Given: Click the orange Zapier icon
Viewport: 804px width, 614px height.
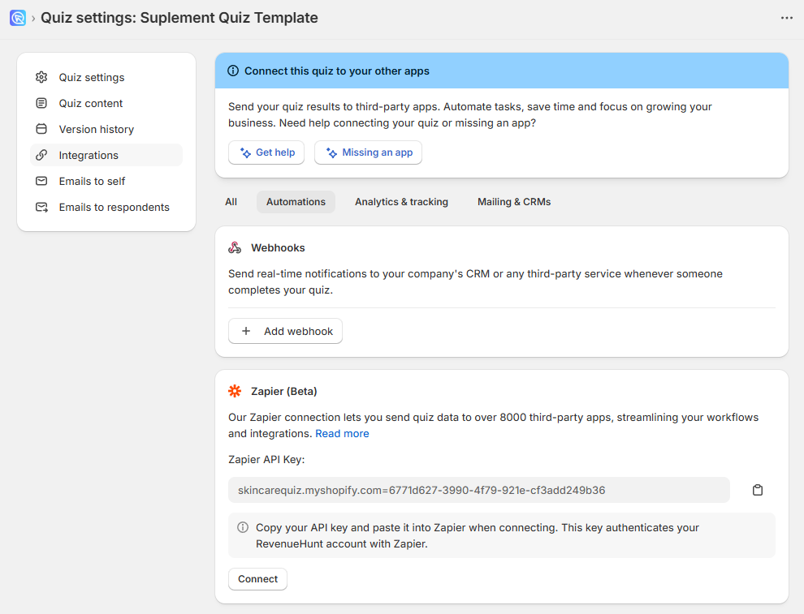Looking at the screenshot, I should coord(235,390).
